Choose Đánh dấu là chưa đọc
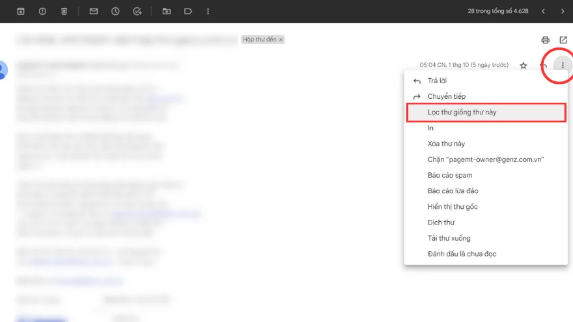The image size is (573, 322). 486,253
